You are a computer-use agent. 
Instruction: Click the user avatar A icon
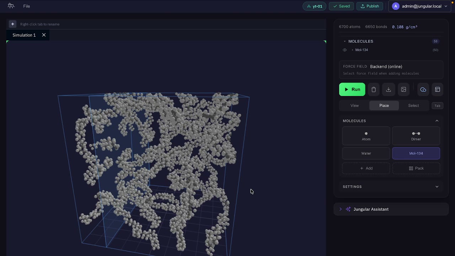396,6
